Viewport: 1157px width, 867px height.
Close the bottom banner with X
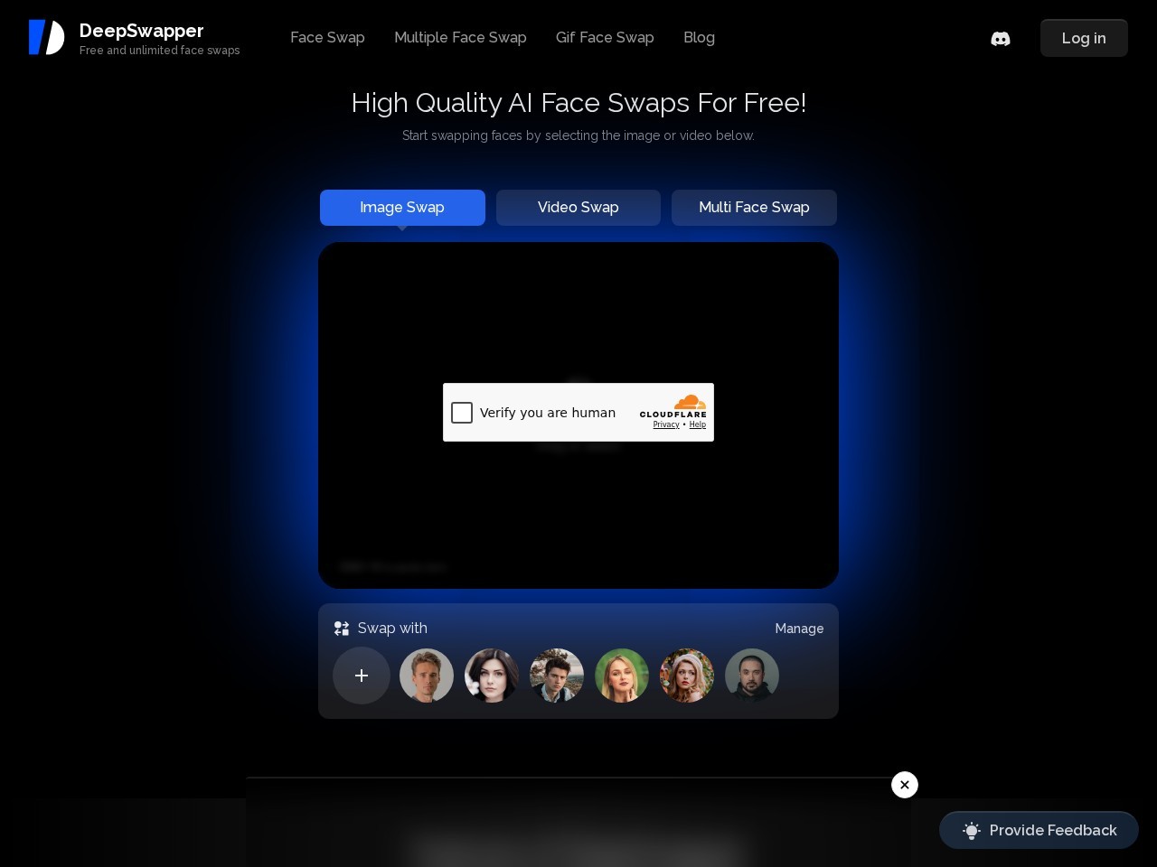pyautogui.click(x=905, y=785)
